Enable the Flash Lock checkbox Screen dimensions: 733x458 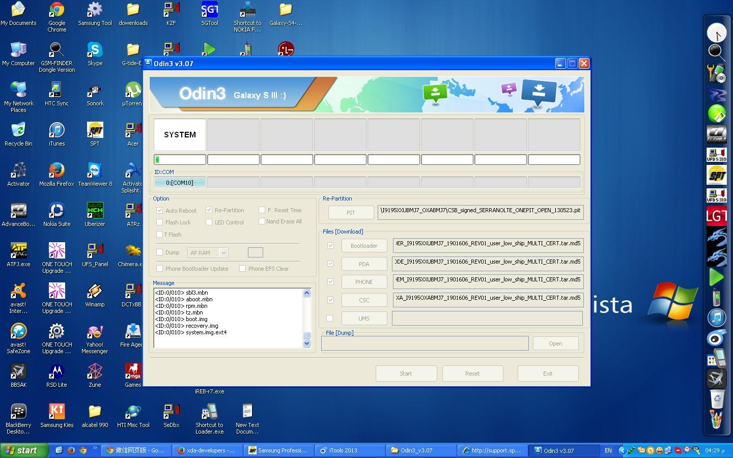(160, 222)
